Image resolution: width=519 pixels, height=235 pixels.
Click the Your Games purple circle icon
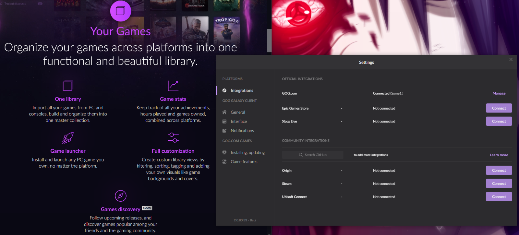121,11
